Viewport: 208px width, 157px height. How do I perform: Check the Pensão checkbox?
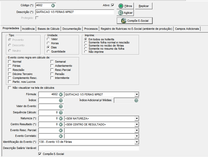[52, 74]
